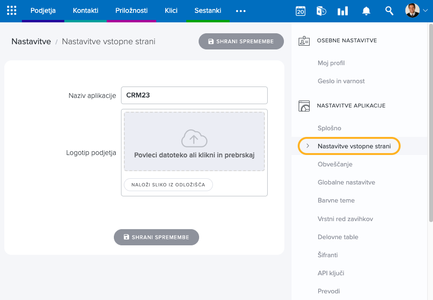
Task: Open the apps grid launcher
Action: (x=11, y=11)
